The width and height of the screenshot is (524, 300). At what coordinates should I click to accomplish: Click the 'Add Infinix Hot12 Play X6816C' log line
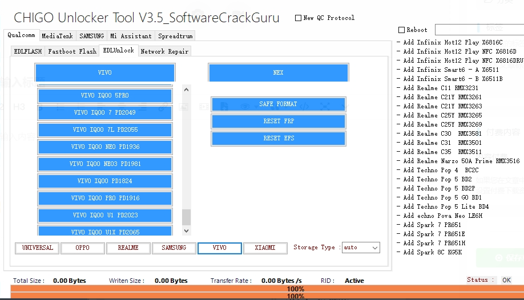(x=449, y=42)
